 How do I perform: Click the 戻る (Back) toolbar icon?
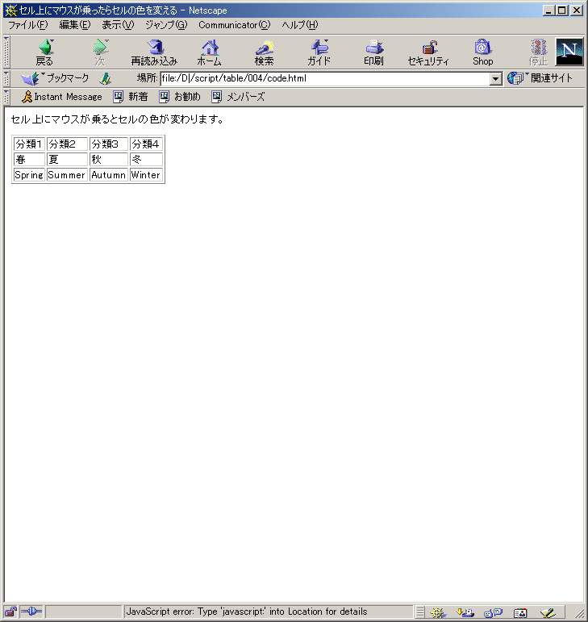coord(44,52)
